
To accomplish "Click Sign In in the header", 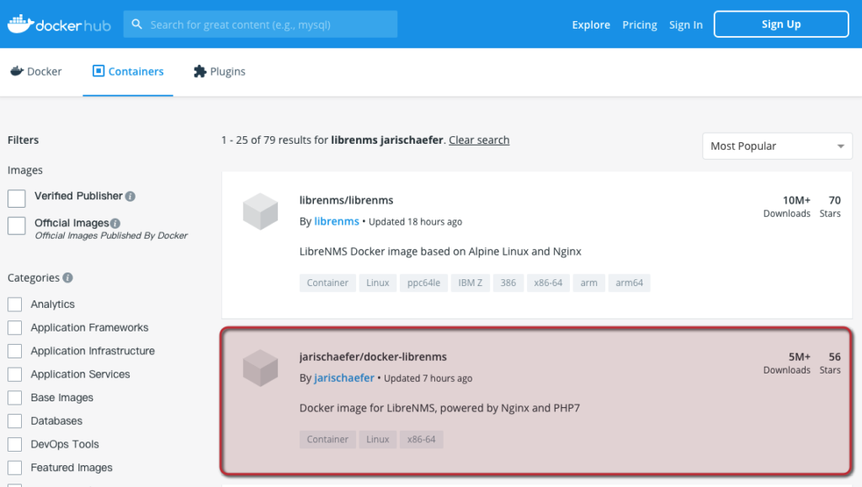I will [x=685, y=24].
